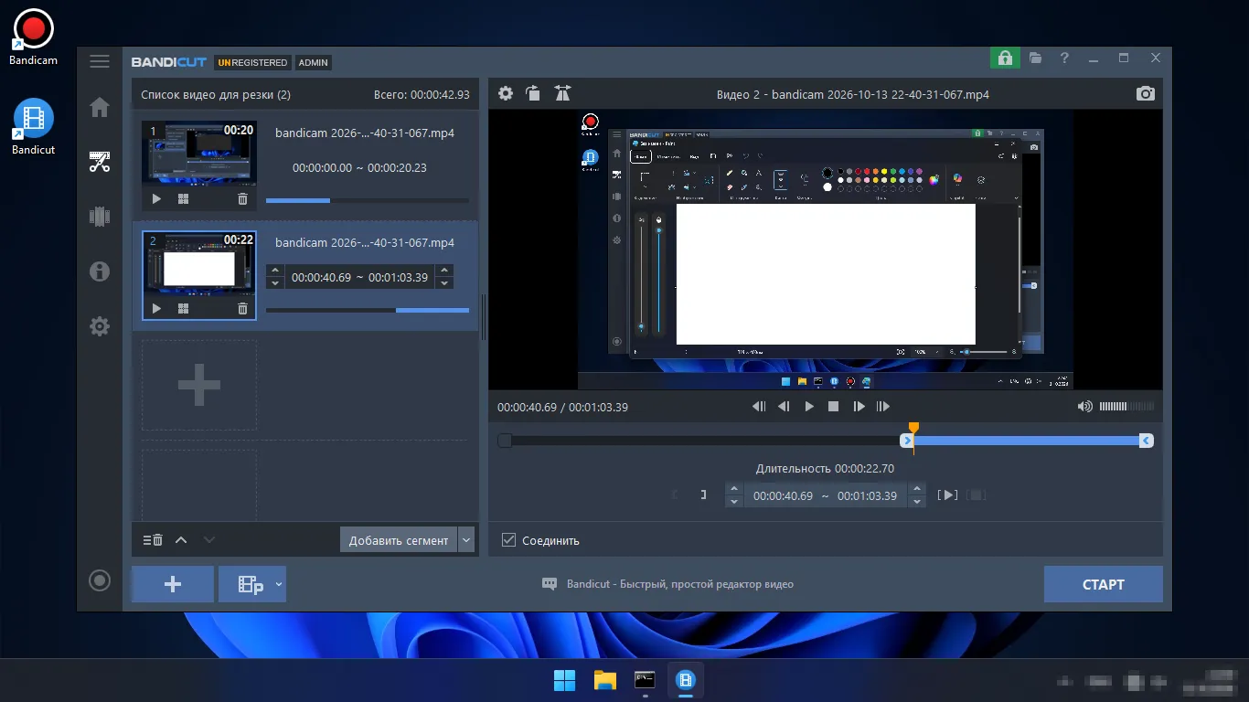Split segment 2 using its grid icon
This screenshot has width=1249, height=702.
click(x=183, y=309)
